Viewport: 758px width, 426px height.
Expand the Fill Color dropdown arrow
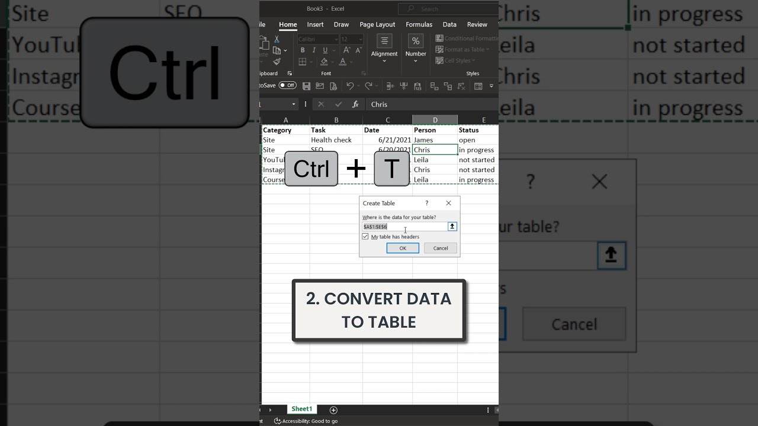(x=332, y=62)
